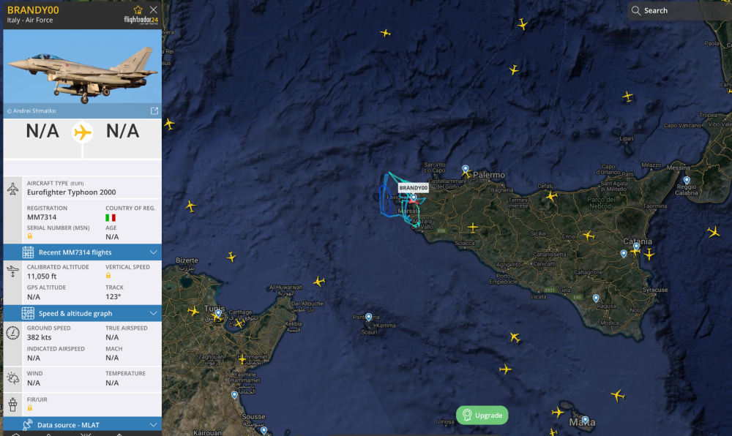This screenshot has height=436, width=732.
Task: Select the Reggio Calabria airport pin
Action: click(687, 180)
